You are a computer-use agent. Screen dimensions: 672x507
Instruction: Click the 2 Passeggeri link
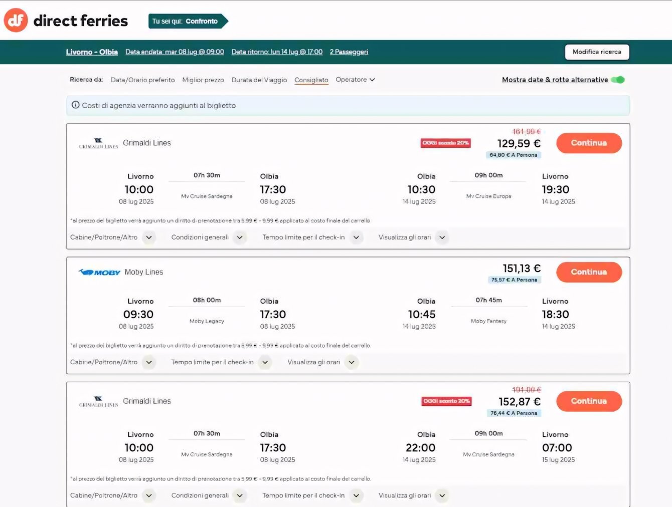tap(349, 52)
